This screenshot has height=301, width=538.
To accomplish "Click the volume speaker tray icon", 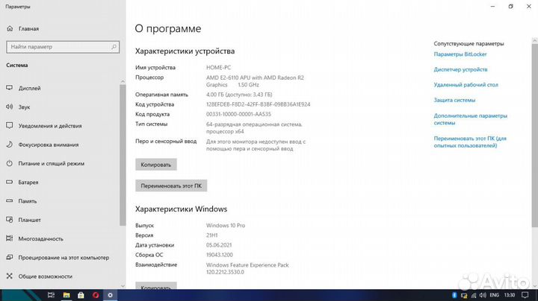I will 483,295.
